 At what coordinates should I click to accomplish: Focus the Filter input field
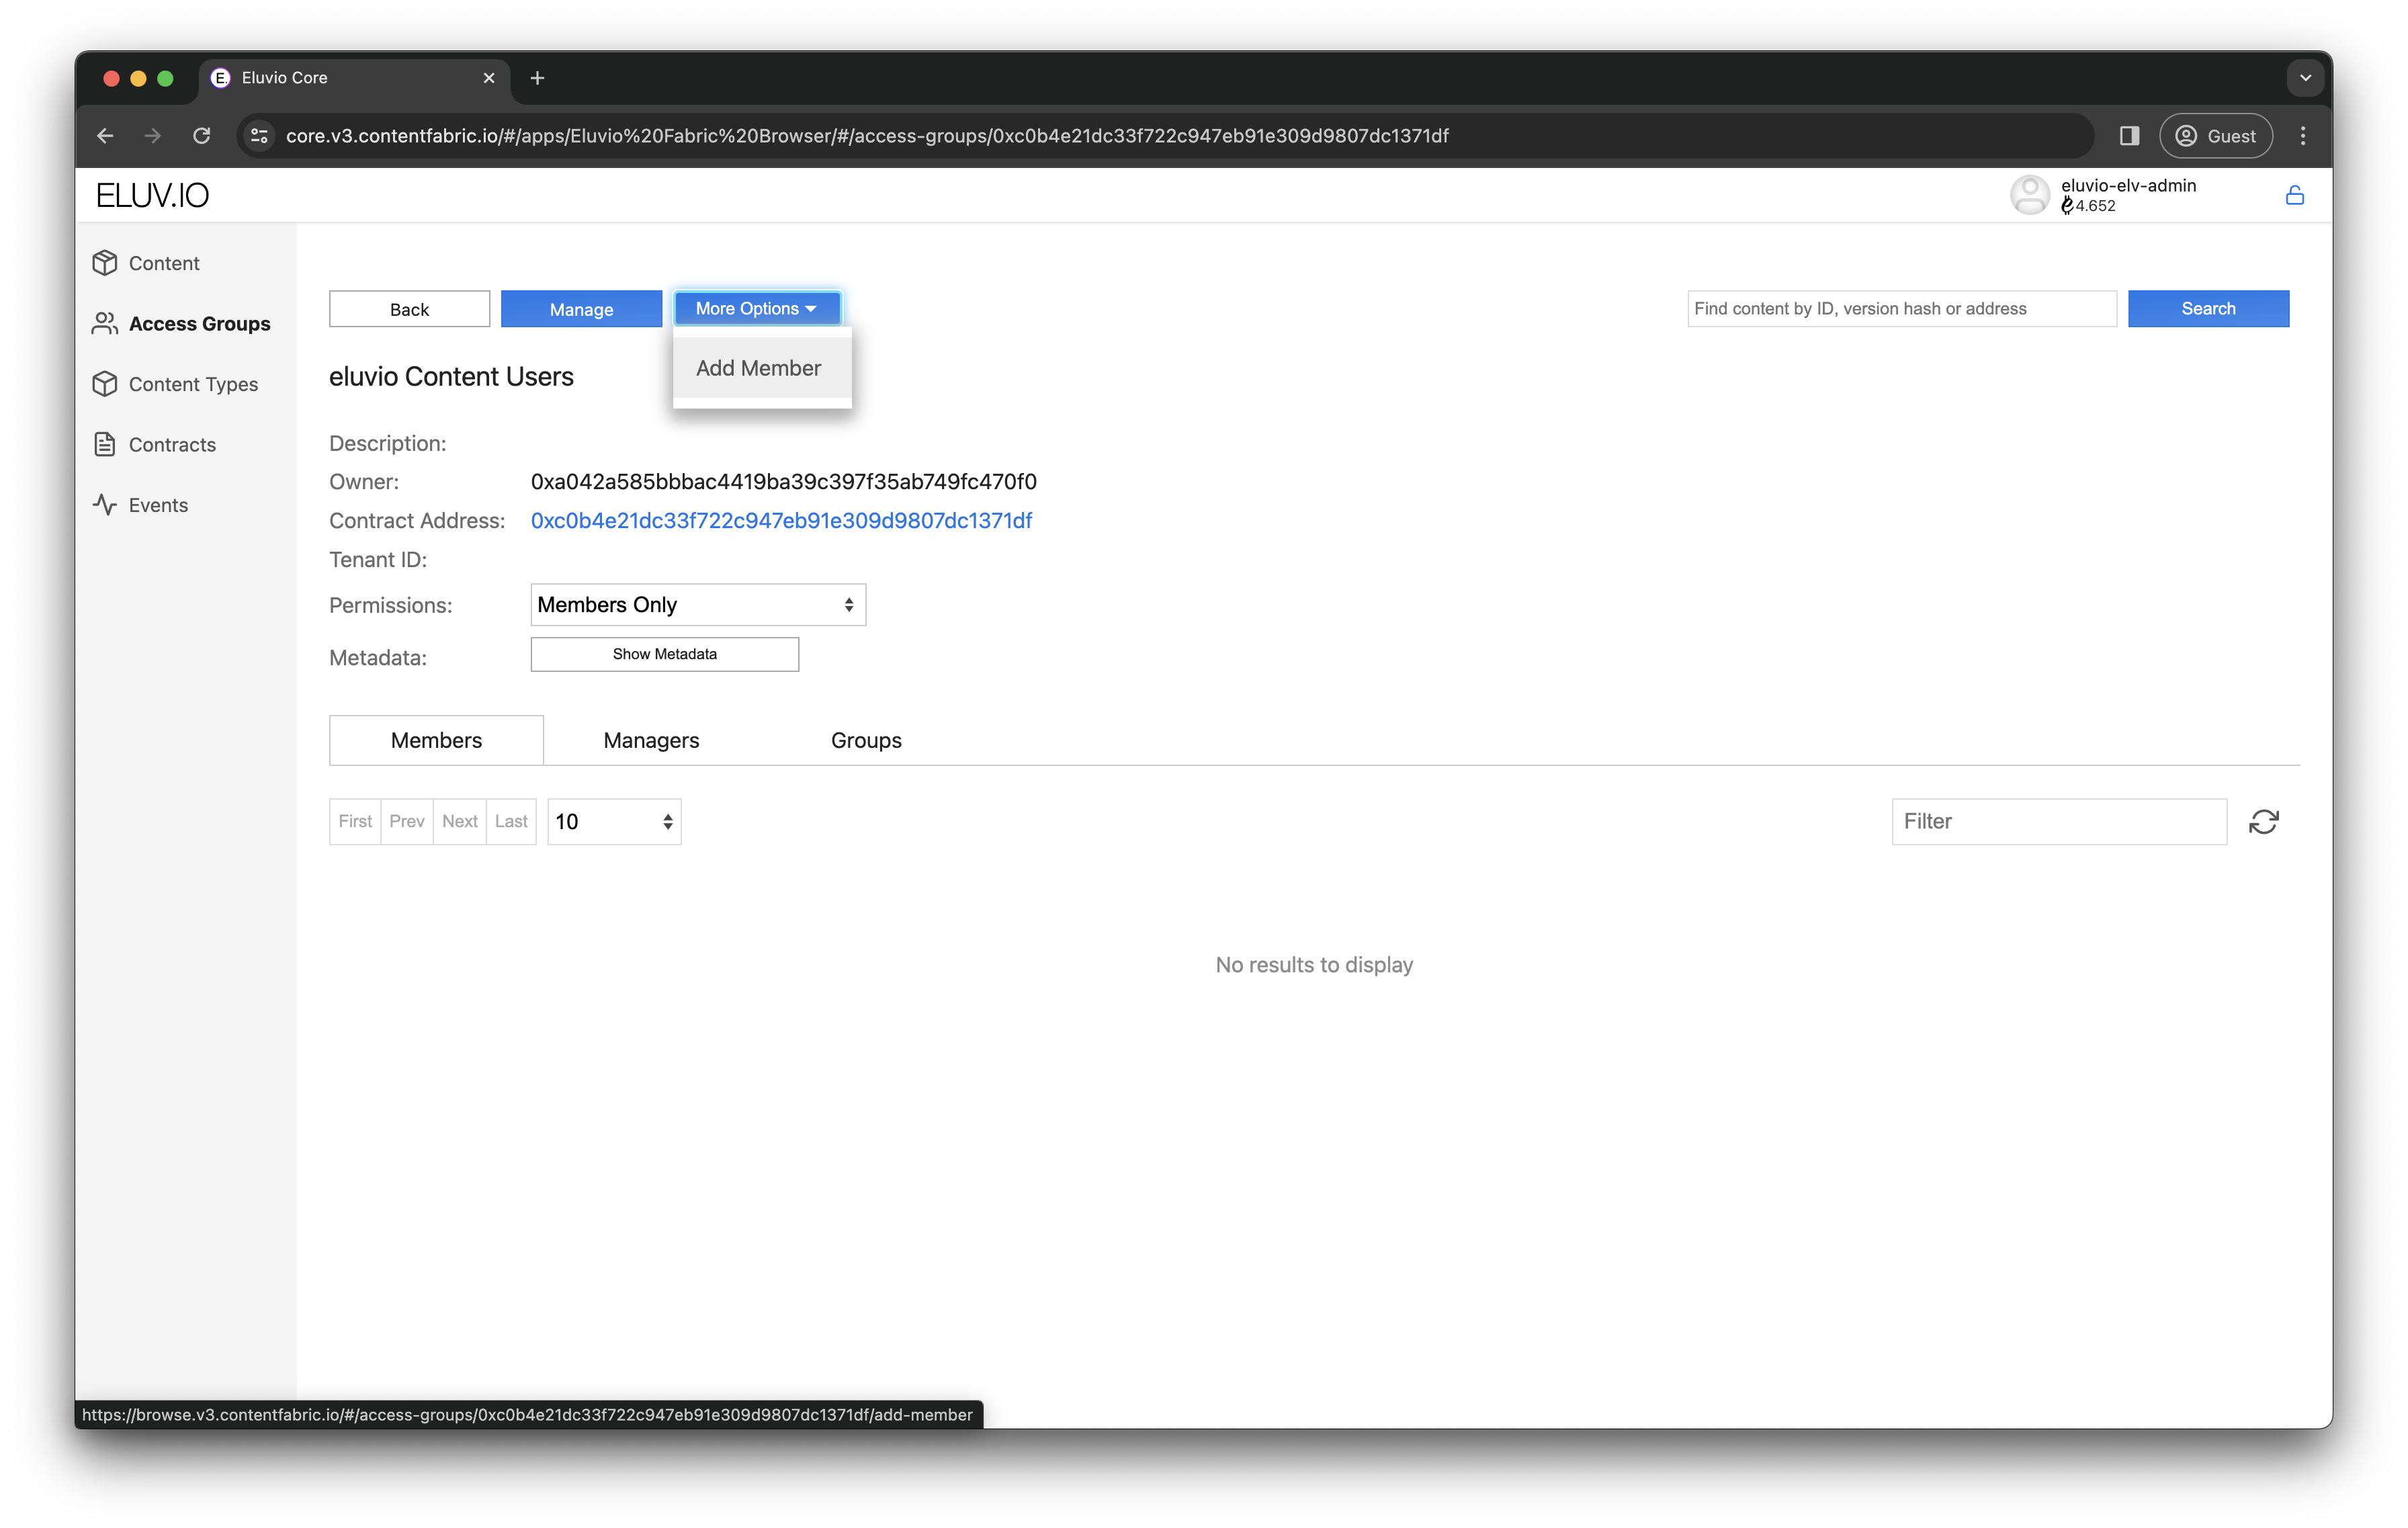(2059, 821)
